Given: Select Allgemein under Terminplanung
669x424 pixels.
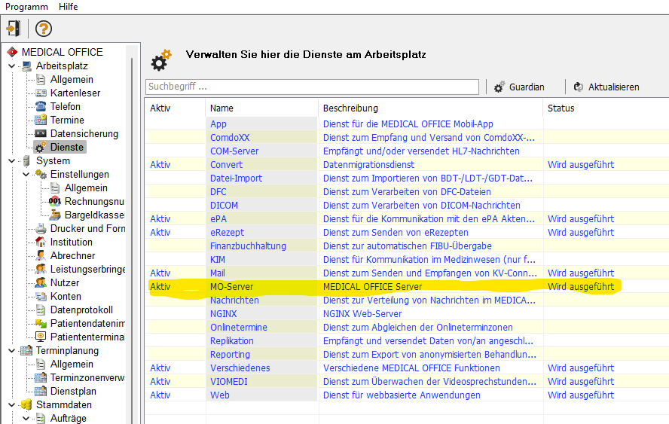Looking at the screenshot, I should (72, 365).
